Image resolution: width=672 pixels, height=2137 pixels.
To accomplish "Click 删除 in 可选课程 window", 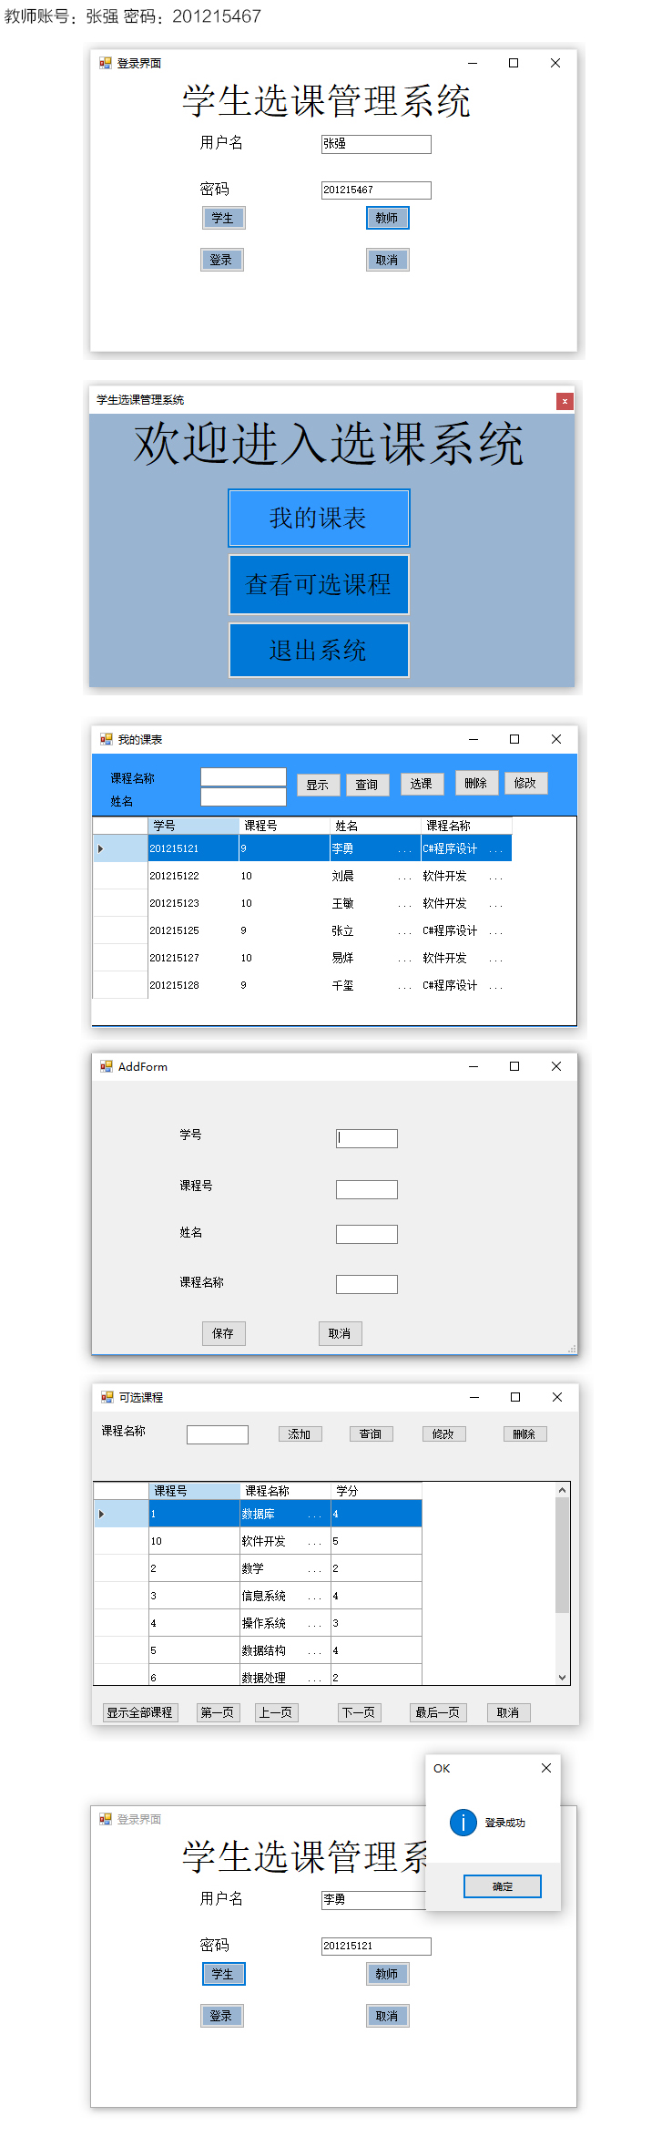I will click(524, 1433).
